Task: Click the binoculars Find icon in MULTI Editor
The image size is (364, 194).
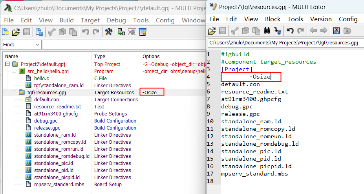Action: 267,30
